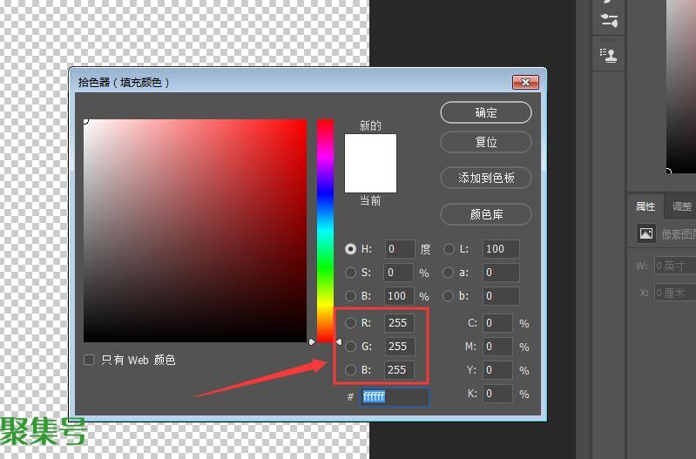Click the 新的 new color swatch
The width and height of the screenshot is (696, 459).
click(x=370, y=149)
